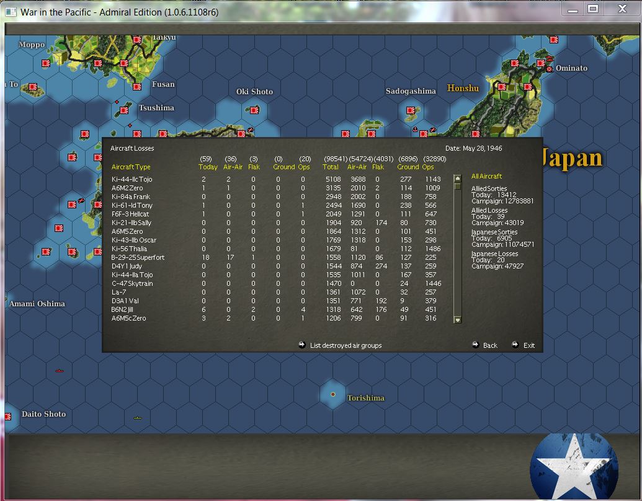Select the A6M5 Zero row
The height and width of the screenshot is (501, 642).
click(277, 231)
